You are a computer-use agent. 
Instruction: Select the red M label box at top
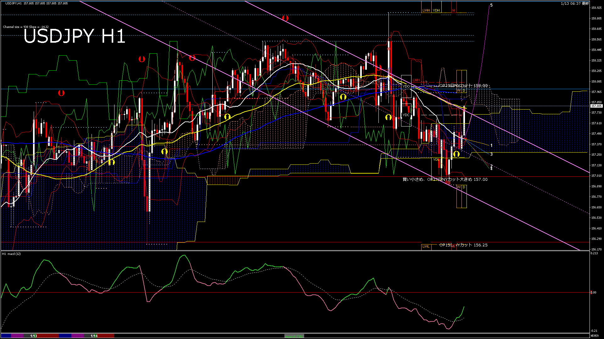point(454,10)
